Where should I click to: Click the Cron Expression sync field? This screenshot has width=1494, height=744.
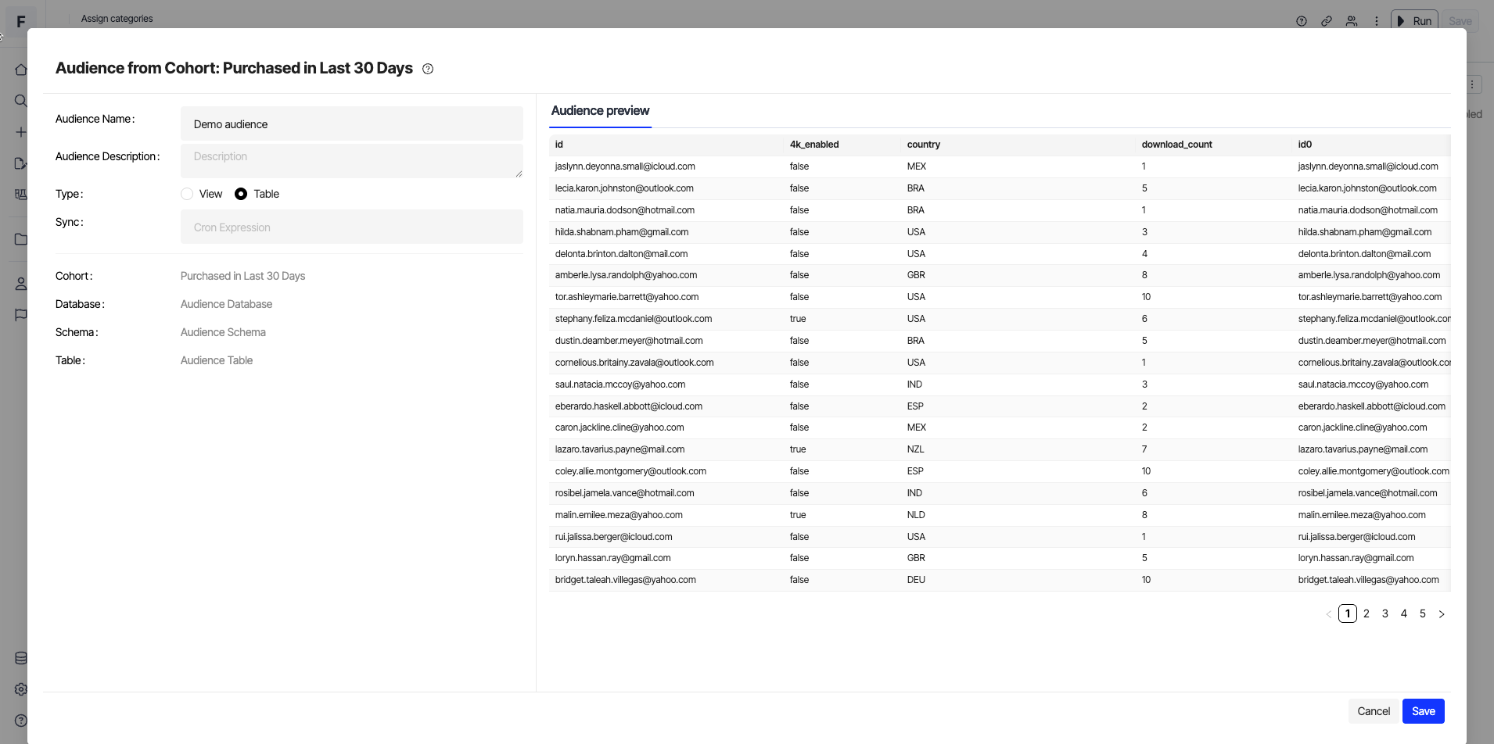351,227
